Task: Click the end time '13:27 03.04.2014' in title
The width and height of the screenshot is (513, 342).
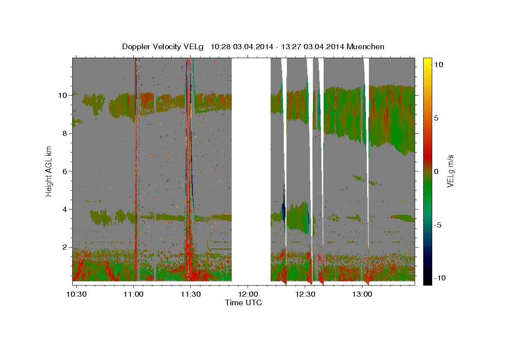Action: (x=312, y=47)
